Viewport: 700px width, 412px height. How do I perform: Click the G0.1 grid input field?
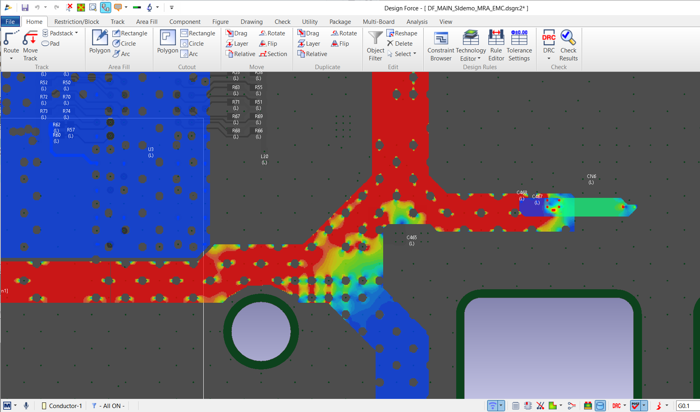[687, 406]
